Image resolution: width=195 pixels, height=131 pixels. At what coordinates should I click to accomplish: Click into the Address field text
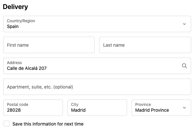click(x=97, y=66)
